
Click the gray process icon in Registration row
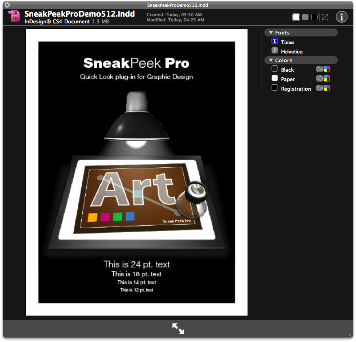click(x=320, y=88)
